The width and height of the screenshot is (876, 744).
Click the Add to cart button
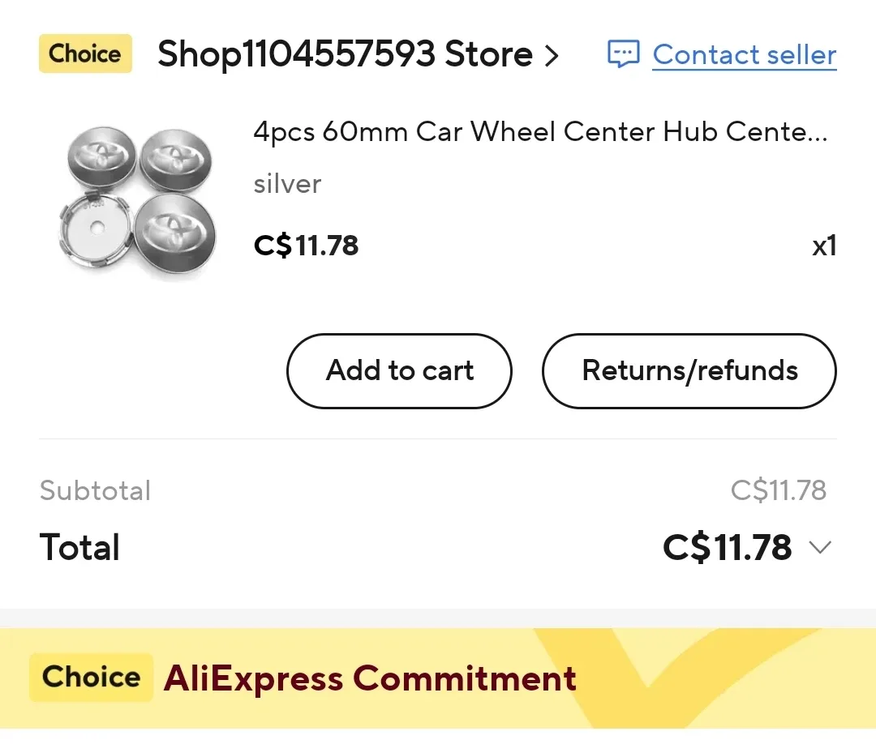[399, 371]
